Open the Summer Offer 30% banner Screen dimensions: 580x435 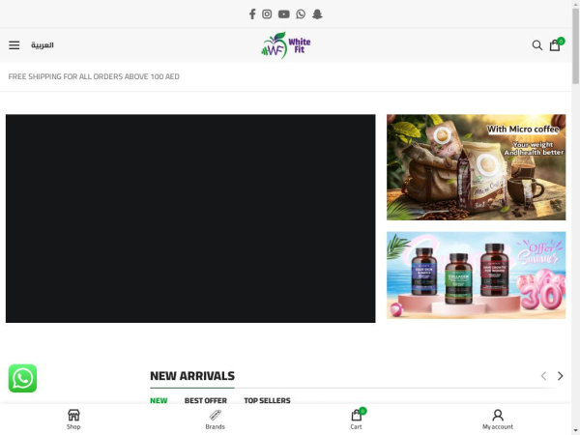(x=476, y=275)
